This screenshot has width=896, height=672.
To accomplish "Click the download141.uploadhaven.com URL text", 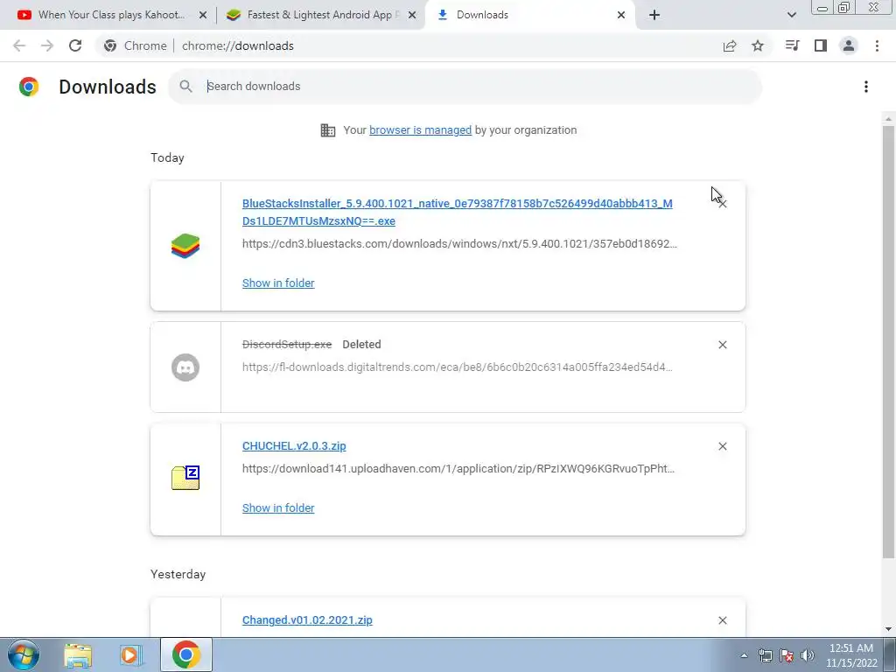I will coord(458,469).
